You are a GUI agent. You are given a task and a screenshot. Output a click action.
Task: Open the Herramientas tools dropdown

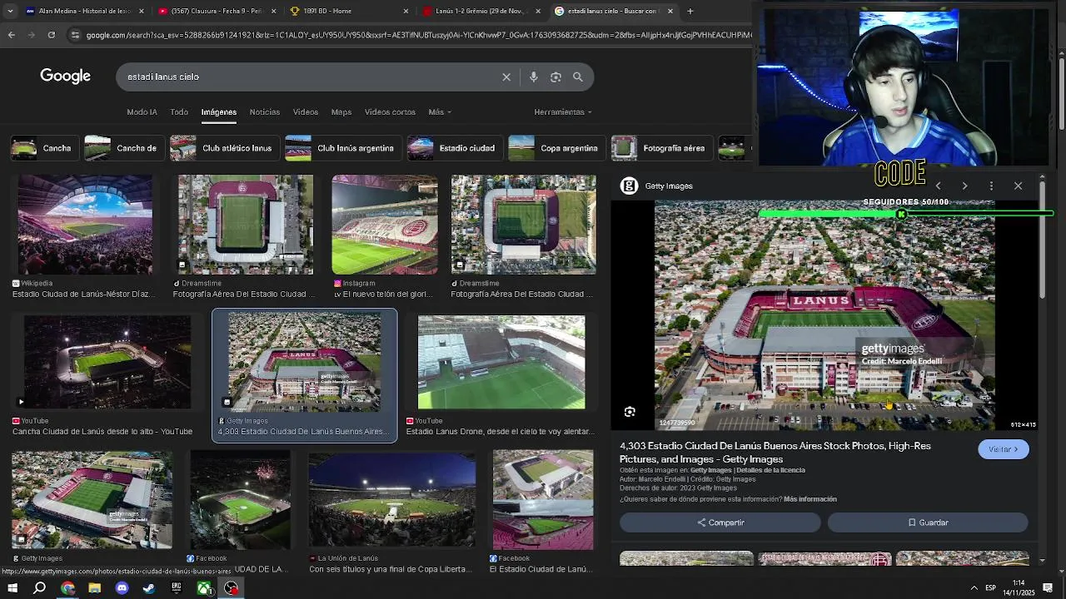563,111
